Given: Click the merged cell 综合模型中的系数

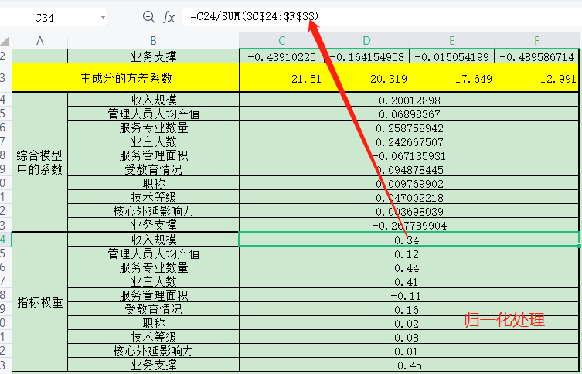Looking at the screenshot, I should pyautogui.click(x=40, y=161).
